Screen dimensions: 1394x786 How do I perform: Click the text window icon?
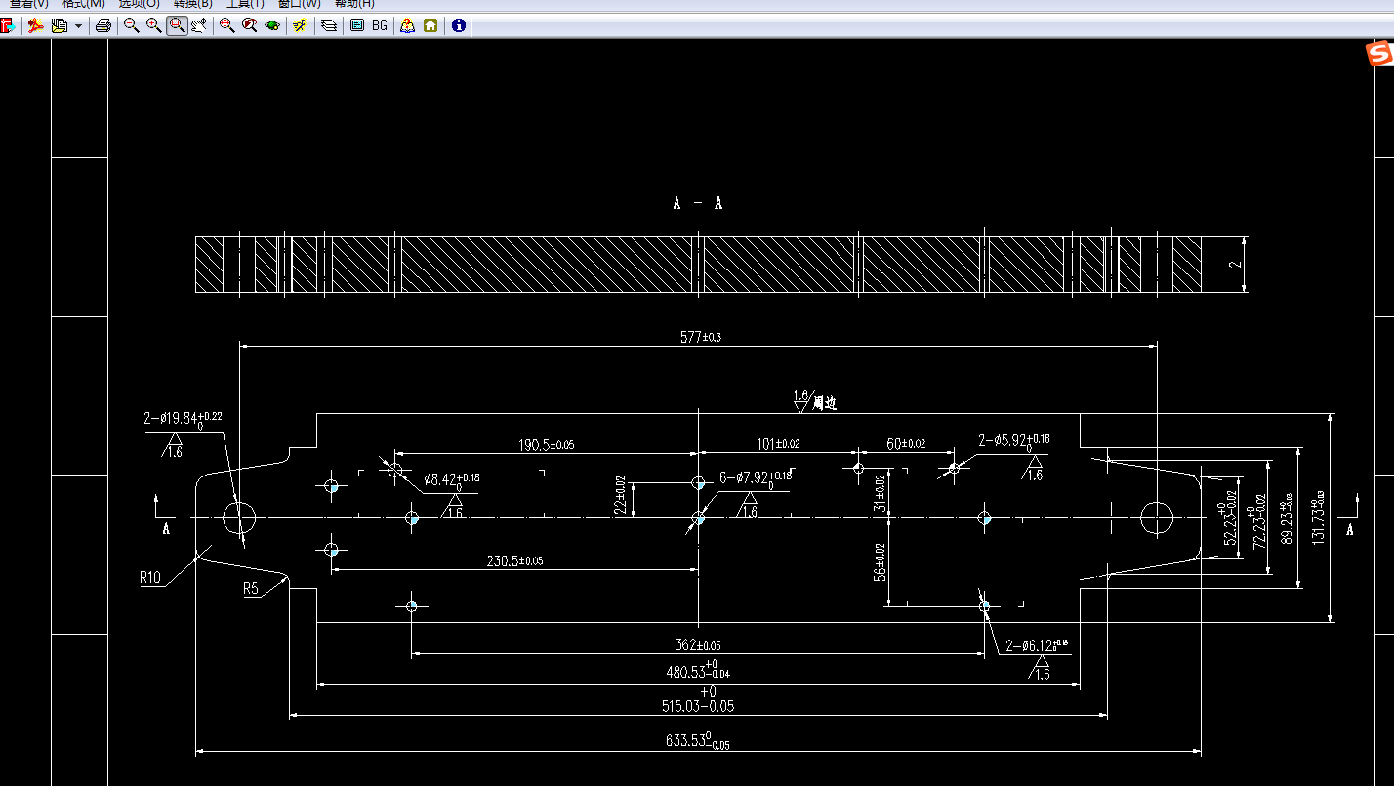(x=356, y=25)
